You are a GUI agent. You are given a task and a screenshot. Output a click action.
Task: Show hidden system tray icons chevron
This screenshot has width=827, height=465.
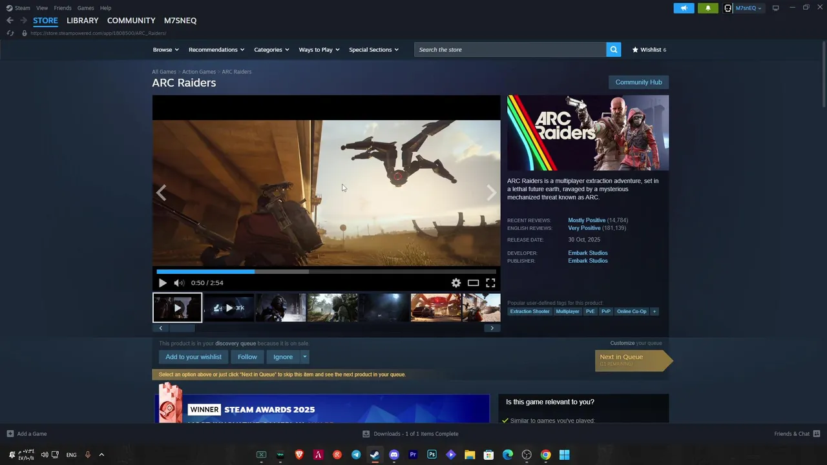point(101,455)
